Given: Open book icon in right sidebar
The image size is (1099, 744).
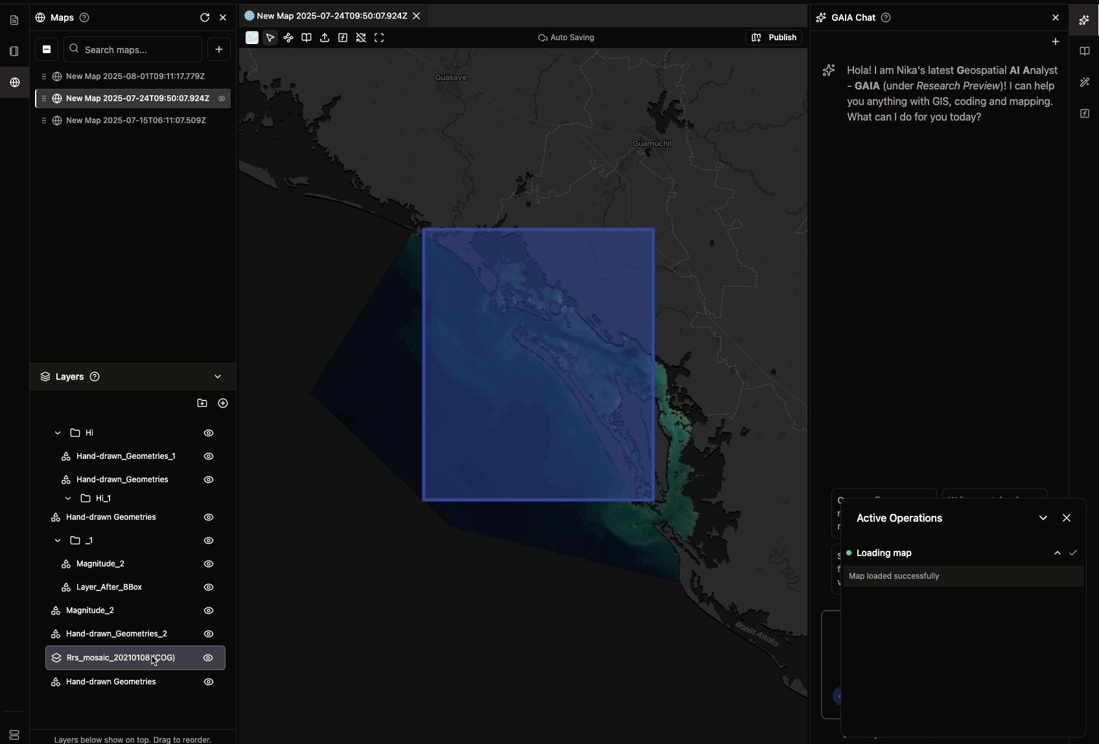Looking at the screenshot, I should coord(1085,51).
